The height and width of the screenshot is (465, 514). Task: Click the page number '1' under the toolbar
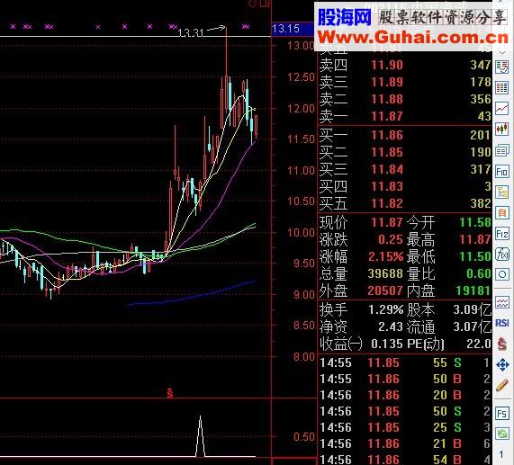click(x=501, y=454)
